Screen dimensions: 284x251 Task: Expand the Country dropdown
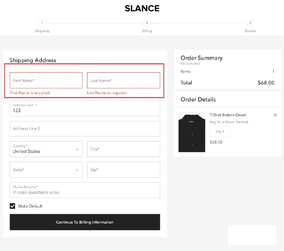(x=46, y=149)
